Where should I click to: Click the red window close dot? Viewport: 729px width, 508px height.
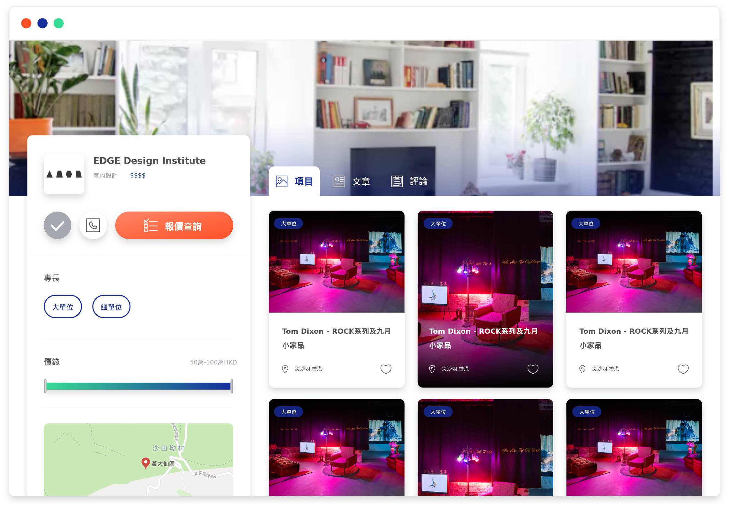[26, 23]
